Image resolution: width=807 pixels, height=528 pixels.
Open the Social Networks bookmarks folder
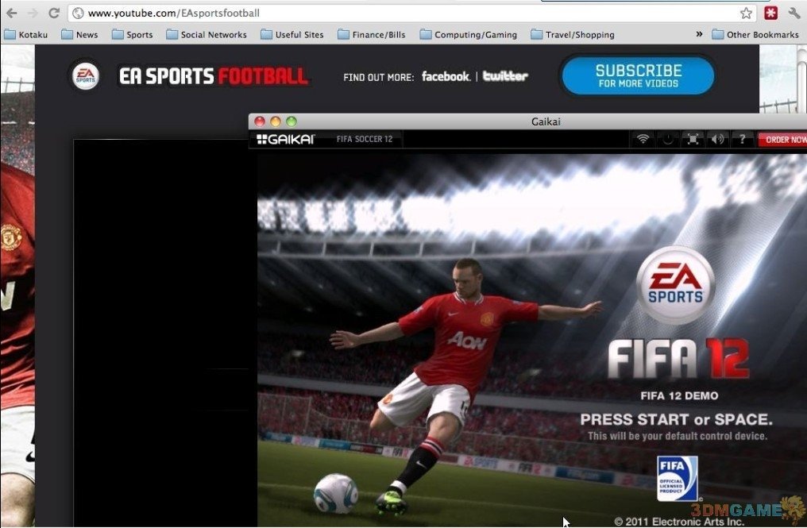tap(207, 34)
